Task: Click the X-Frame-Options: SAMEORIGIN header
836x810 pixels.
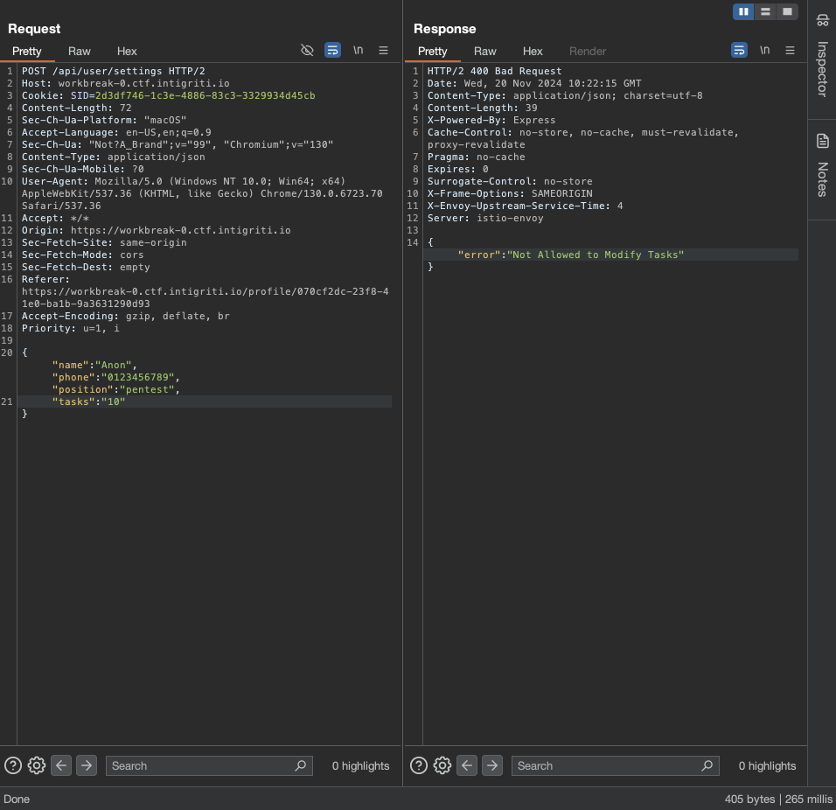Action: (510, 193)
